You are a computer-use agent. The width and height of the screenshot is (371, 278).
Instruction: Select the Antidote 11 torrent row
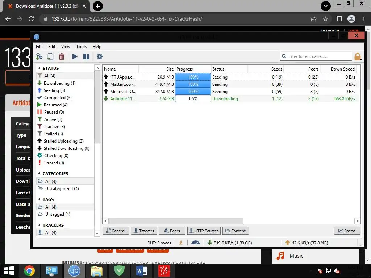[231, 99]
